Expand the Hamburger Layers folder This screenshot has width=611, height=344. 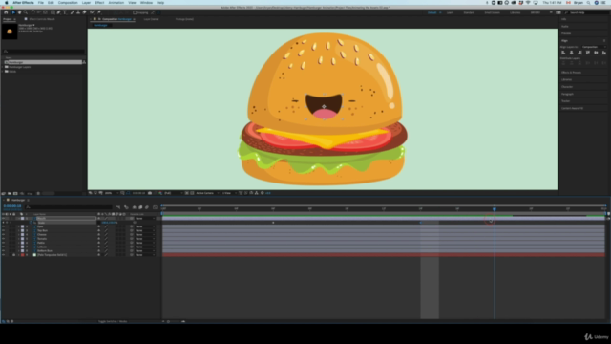pyautogui.click(x=3, y=67)
